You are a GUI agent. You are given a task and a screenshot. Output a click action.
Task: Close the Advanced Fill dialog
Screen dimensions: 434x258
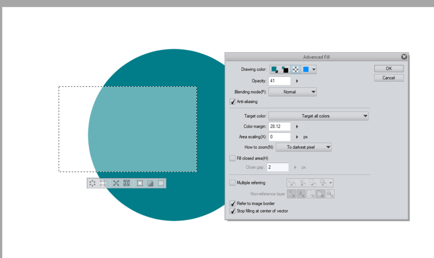tap(404, 57)
